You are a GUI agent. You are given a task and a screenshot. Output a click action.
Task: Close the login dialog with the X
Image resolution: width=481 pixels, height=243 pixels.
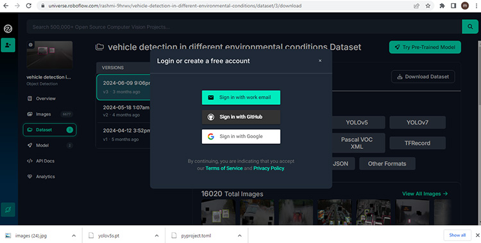tap(320, 61)
